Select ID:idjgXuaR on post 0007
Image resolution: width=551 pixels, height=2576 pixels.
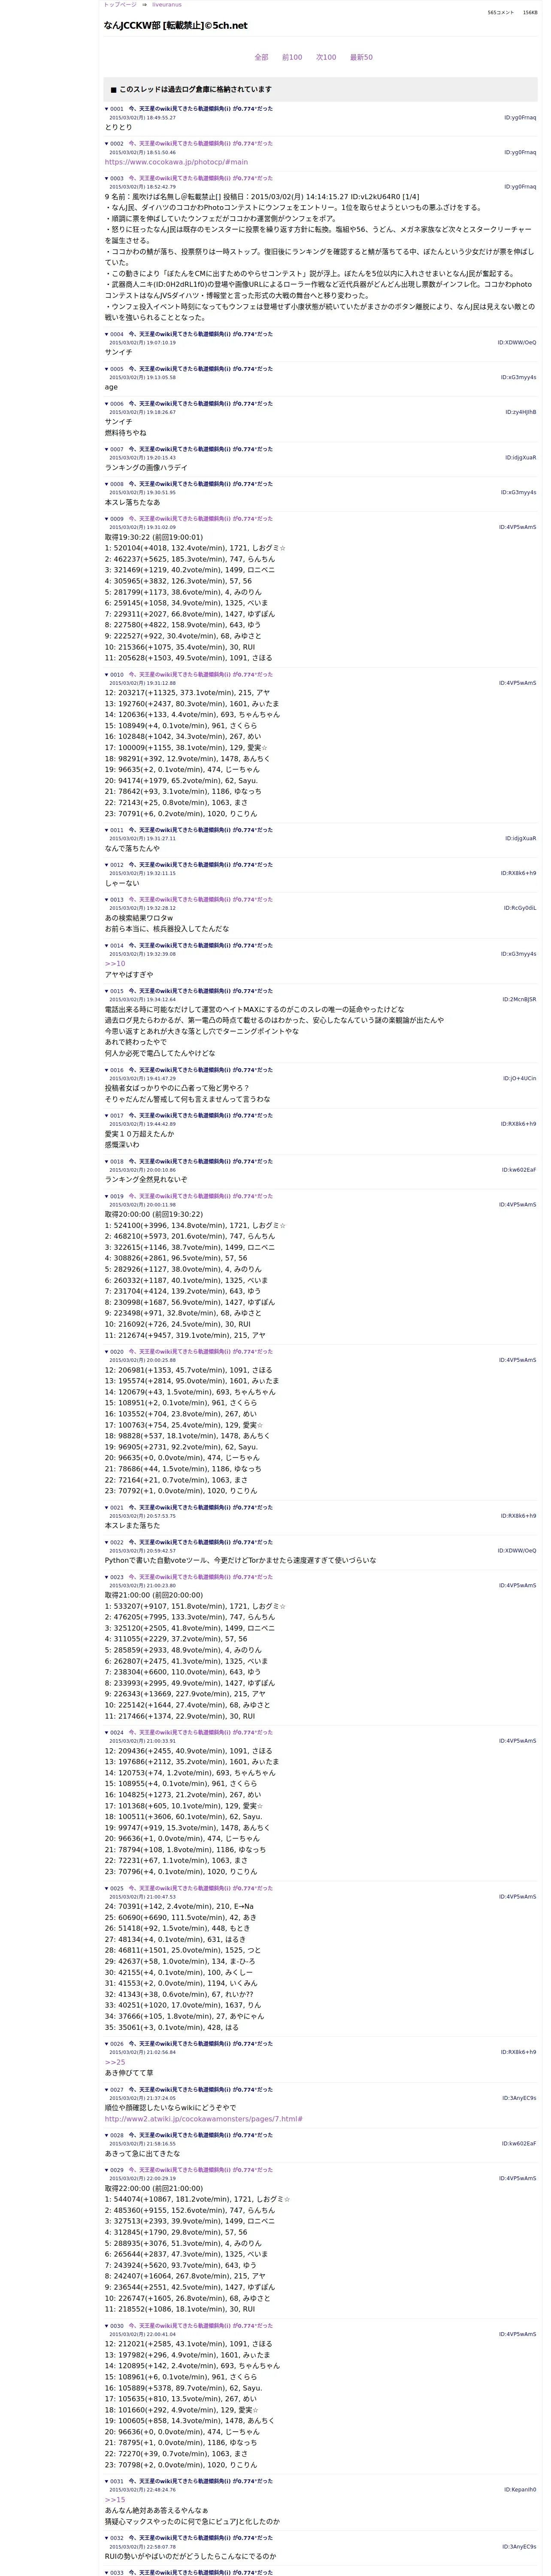click(520, 458)
